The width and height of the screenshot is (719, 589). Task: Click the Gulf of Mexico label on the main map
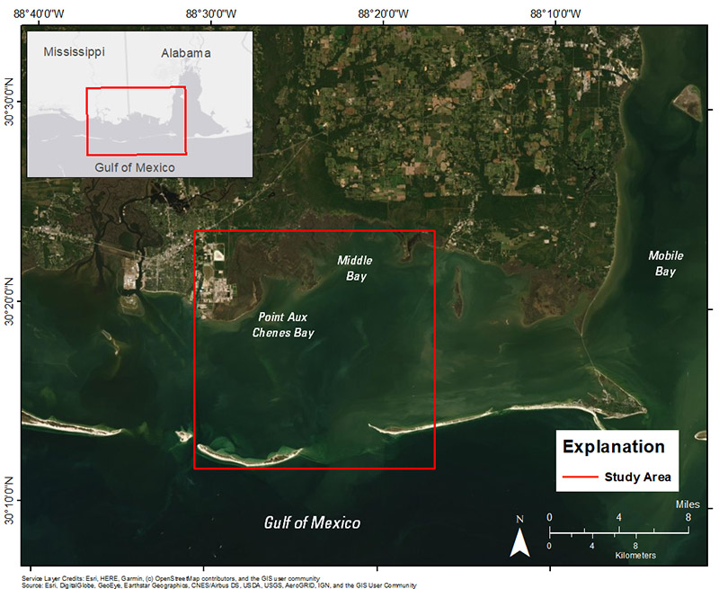coord(312,522)
